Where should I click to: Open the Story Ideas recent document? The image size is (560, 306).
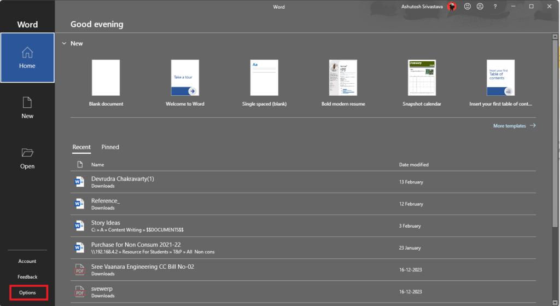click(x=106, y=223)
